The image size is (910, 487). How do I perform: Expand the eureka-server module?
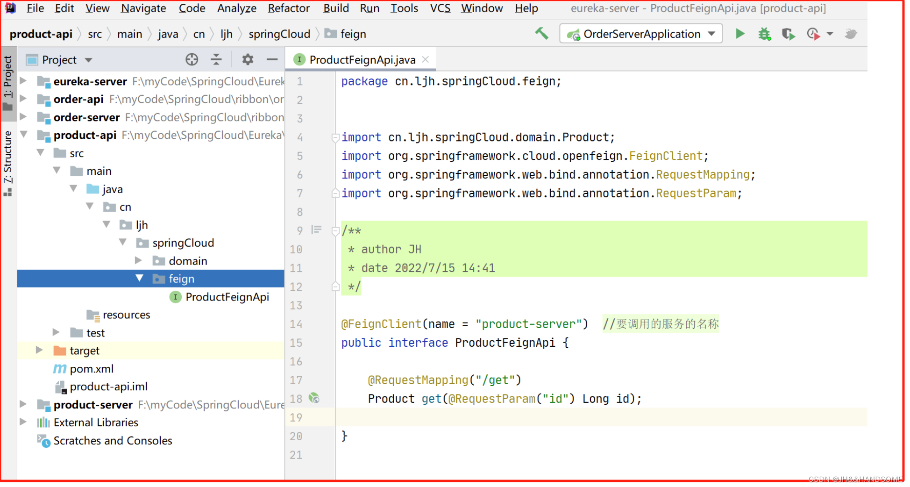point(23,81)
